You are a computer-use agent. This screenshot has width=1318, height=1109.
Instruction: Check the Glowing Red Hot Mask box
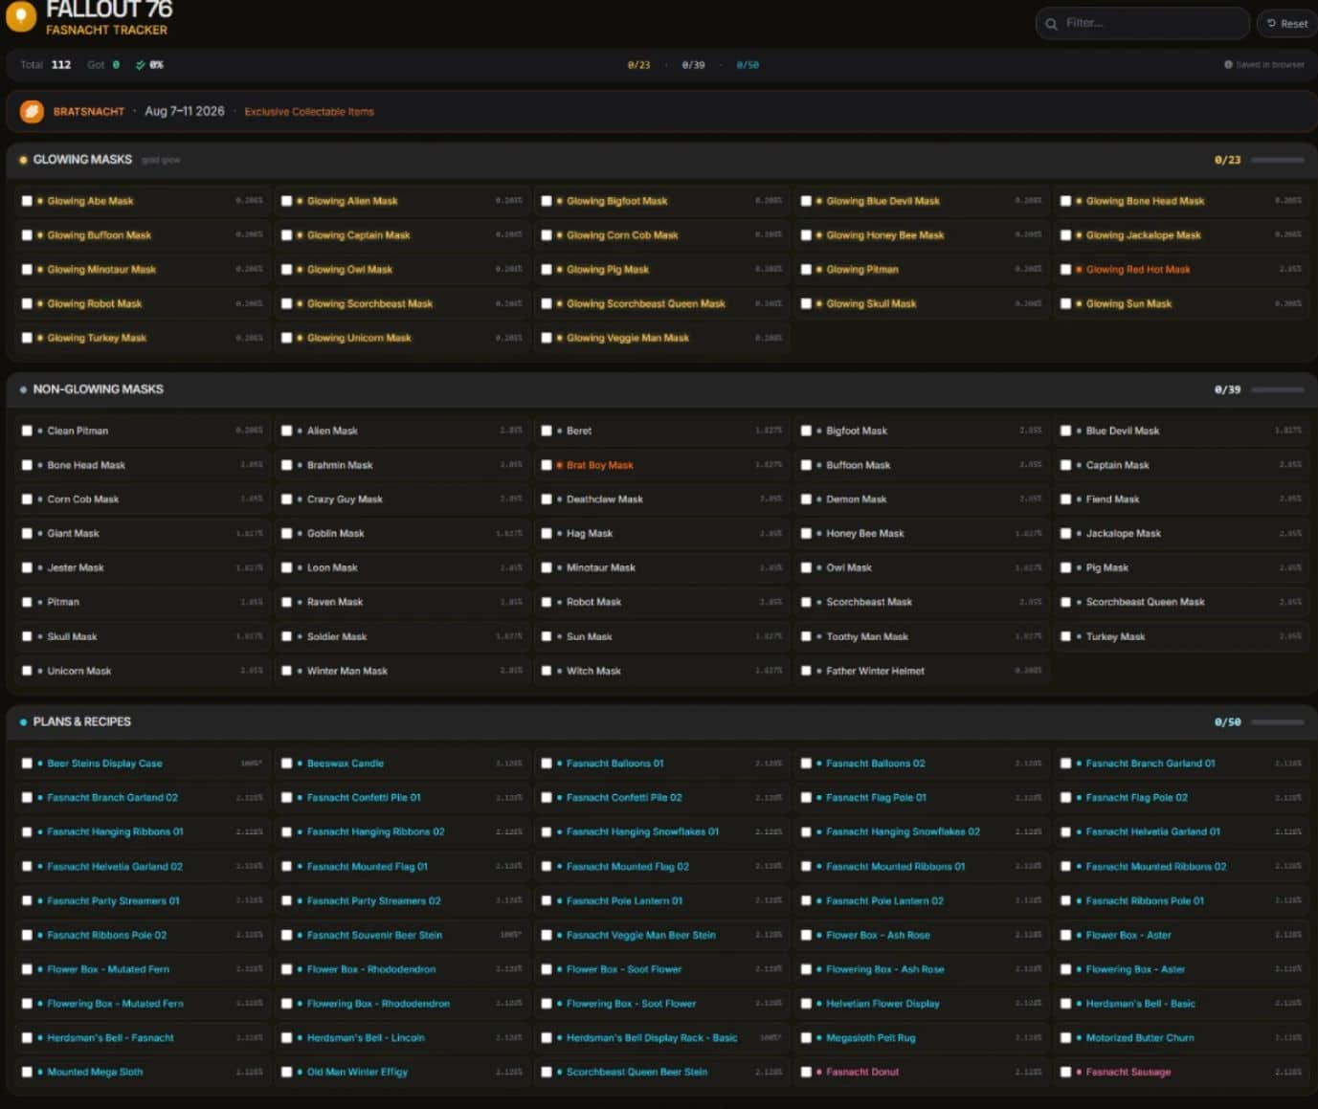coord(1065,270)
